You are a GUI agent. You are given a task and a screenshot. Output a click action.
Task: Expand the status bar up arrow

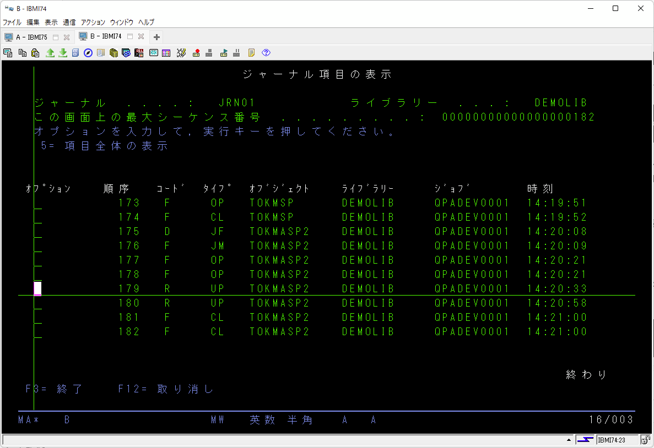(569, 440)
